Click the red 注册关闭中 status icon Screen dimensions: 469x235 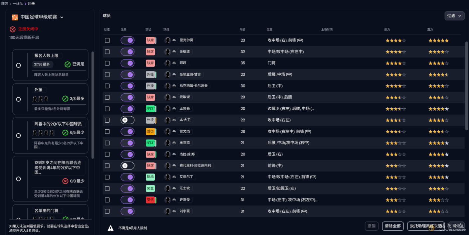(x=12, y=29)
